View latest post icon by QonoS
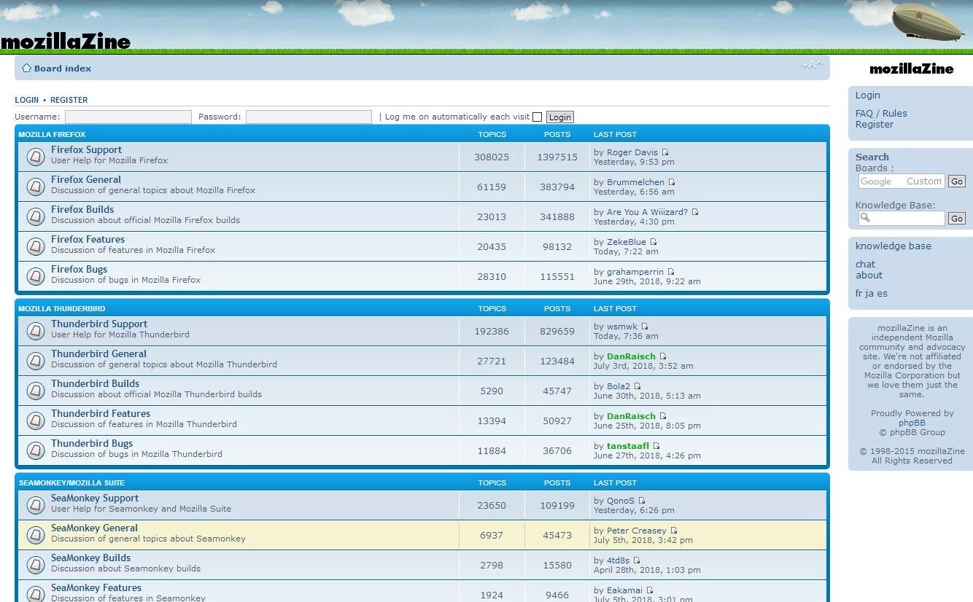 click(x=642, y=501)
